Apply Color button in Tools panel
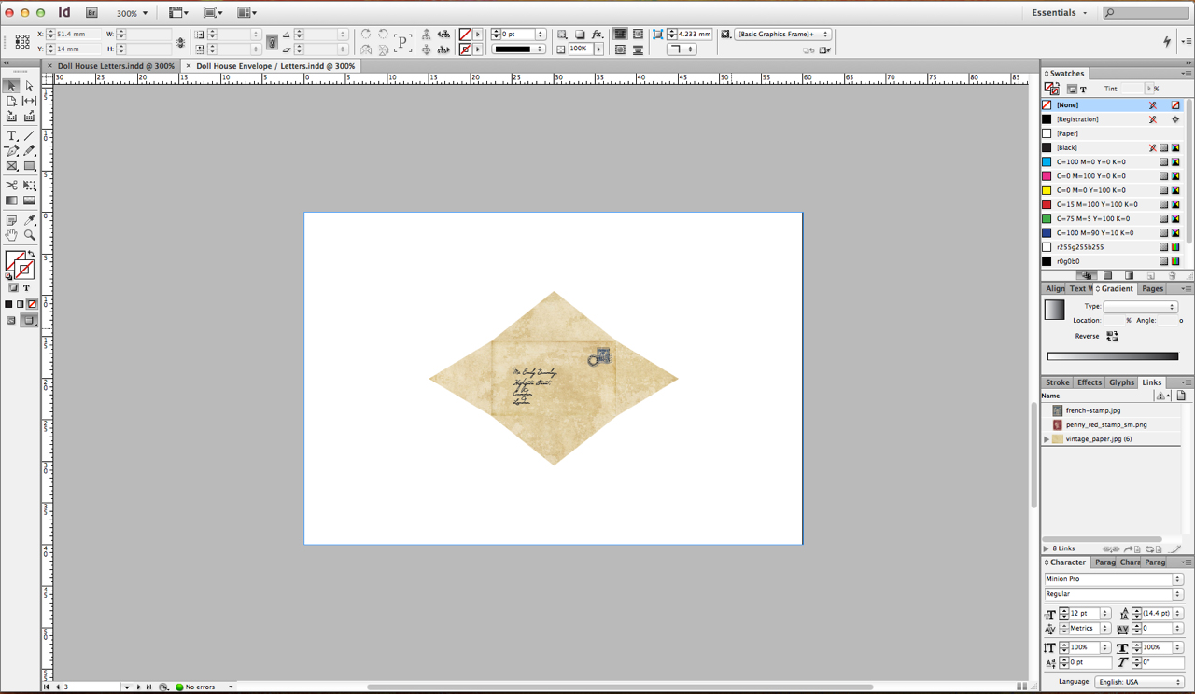Image resolution: width=1195 pixels, height=694 pixels. pyautogui.click(x=8, y=304)
